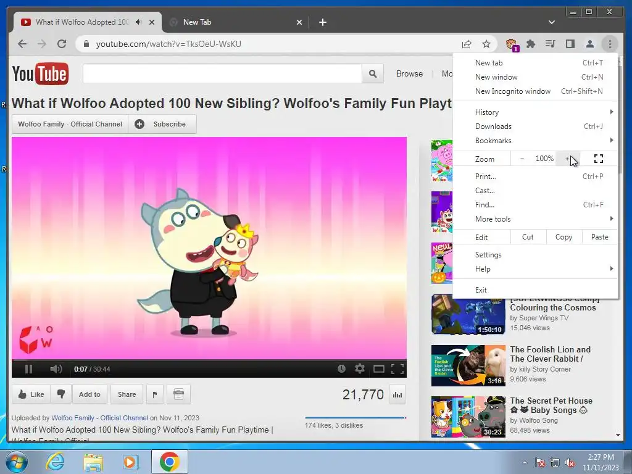The width and height of the screenshot is (632, 474).
Task: Increase zoom with the plus button
Action: pyautogui.click(x=568, y=159)
